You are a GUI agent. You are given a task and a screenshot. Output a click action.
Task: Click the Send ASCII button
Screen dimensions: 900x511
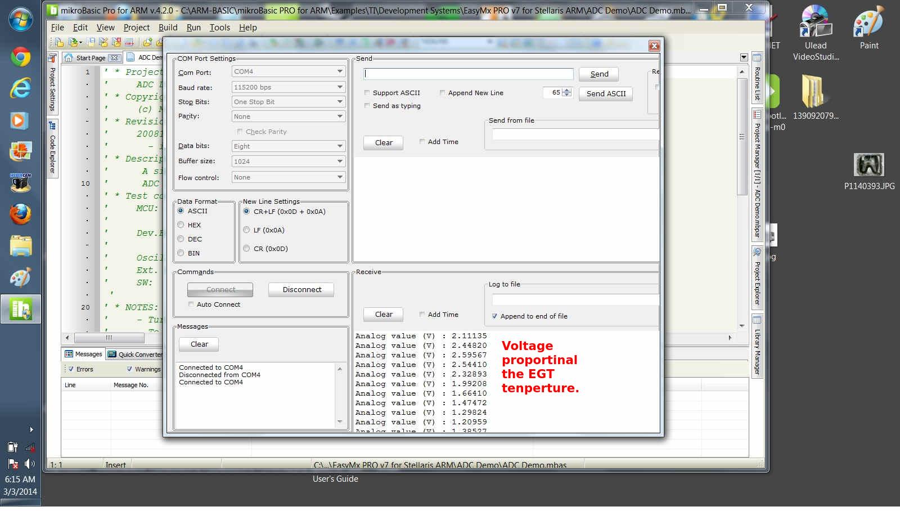[606, 94]
